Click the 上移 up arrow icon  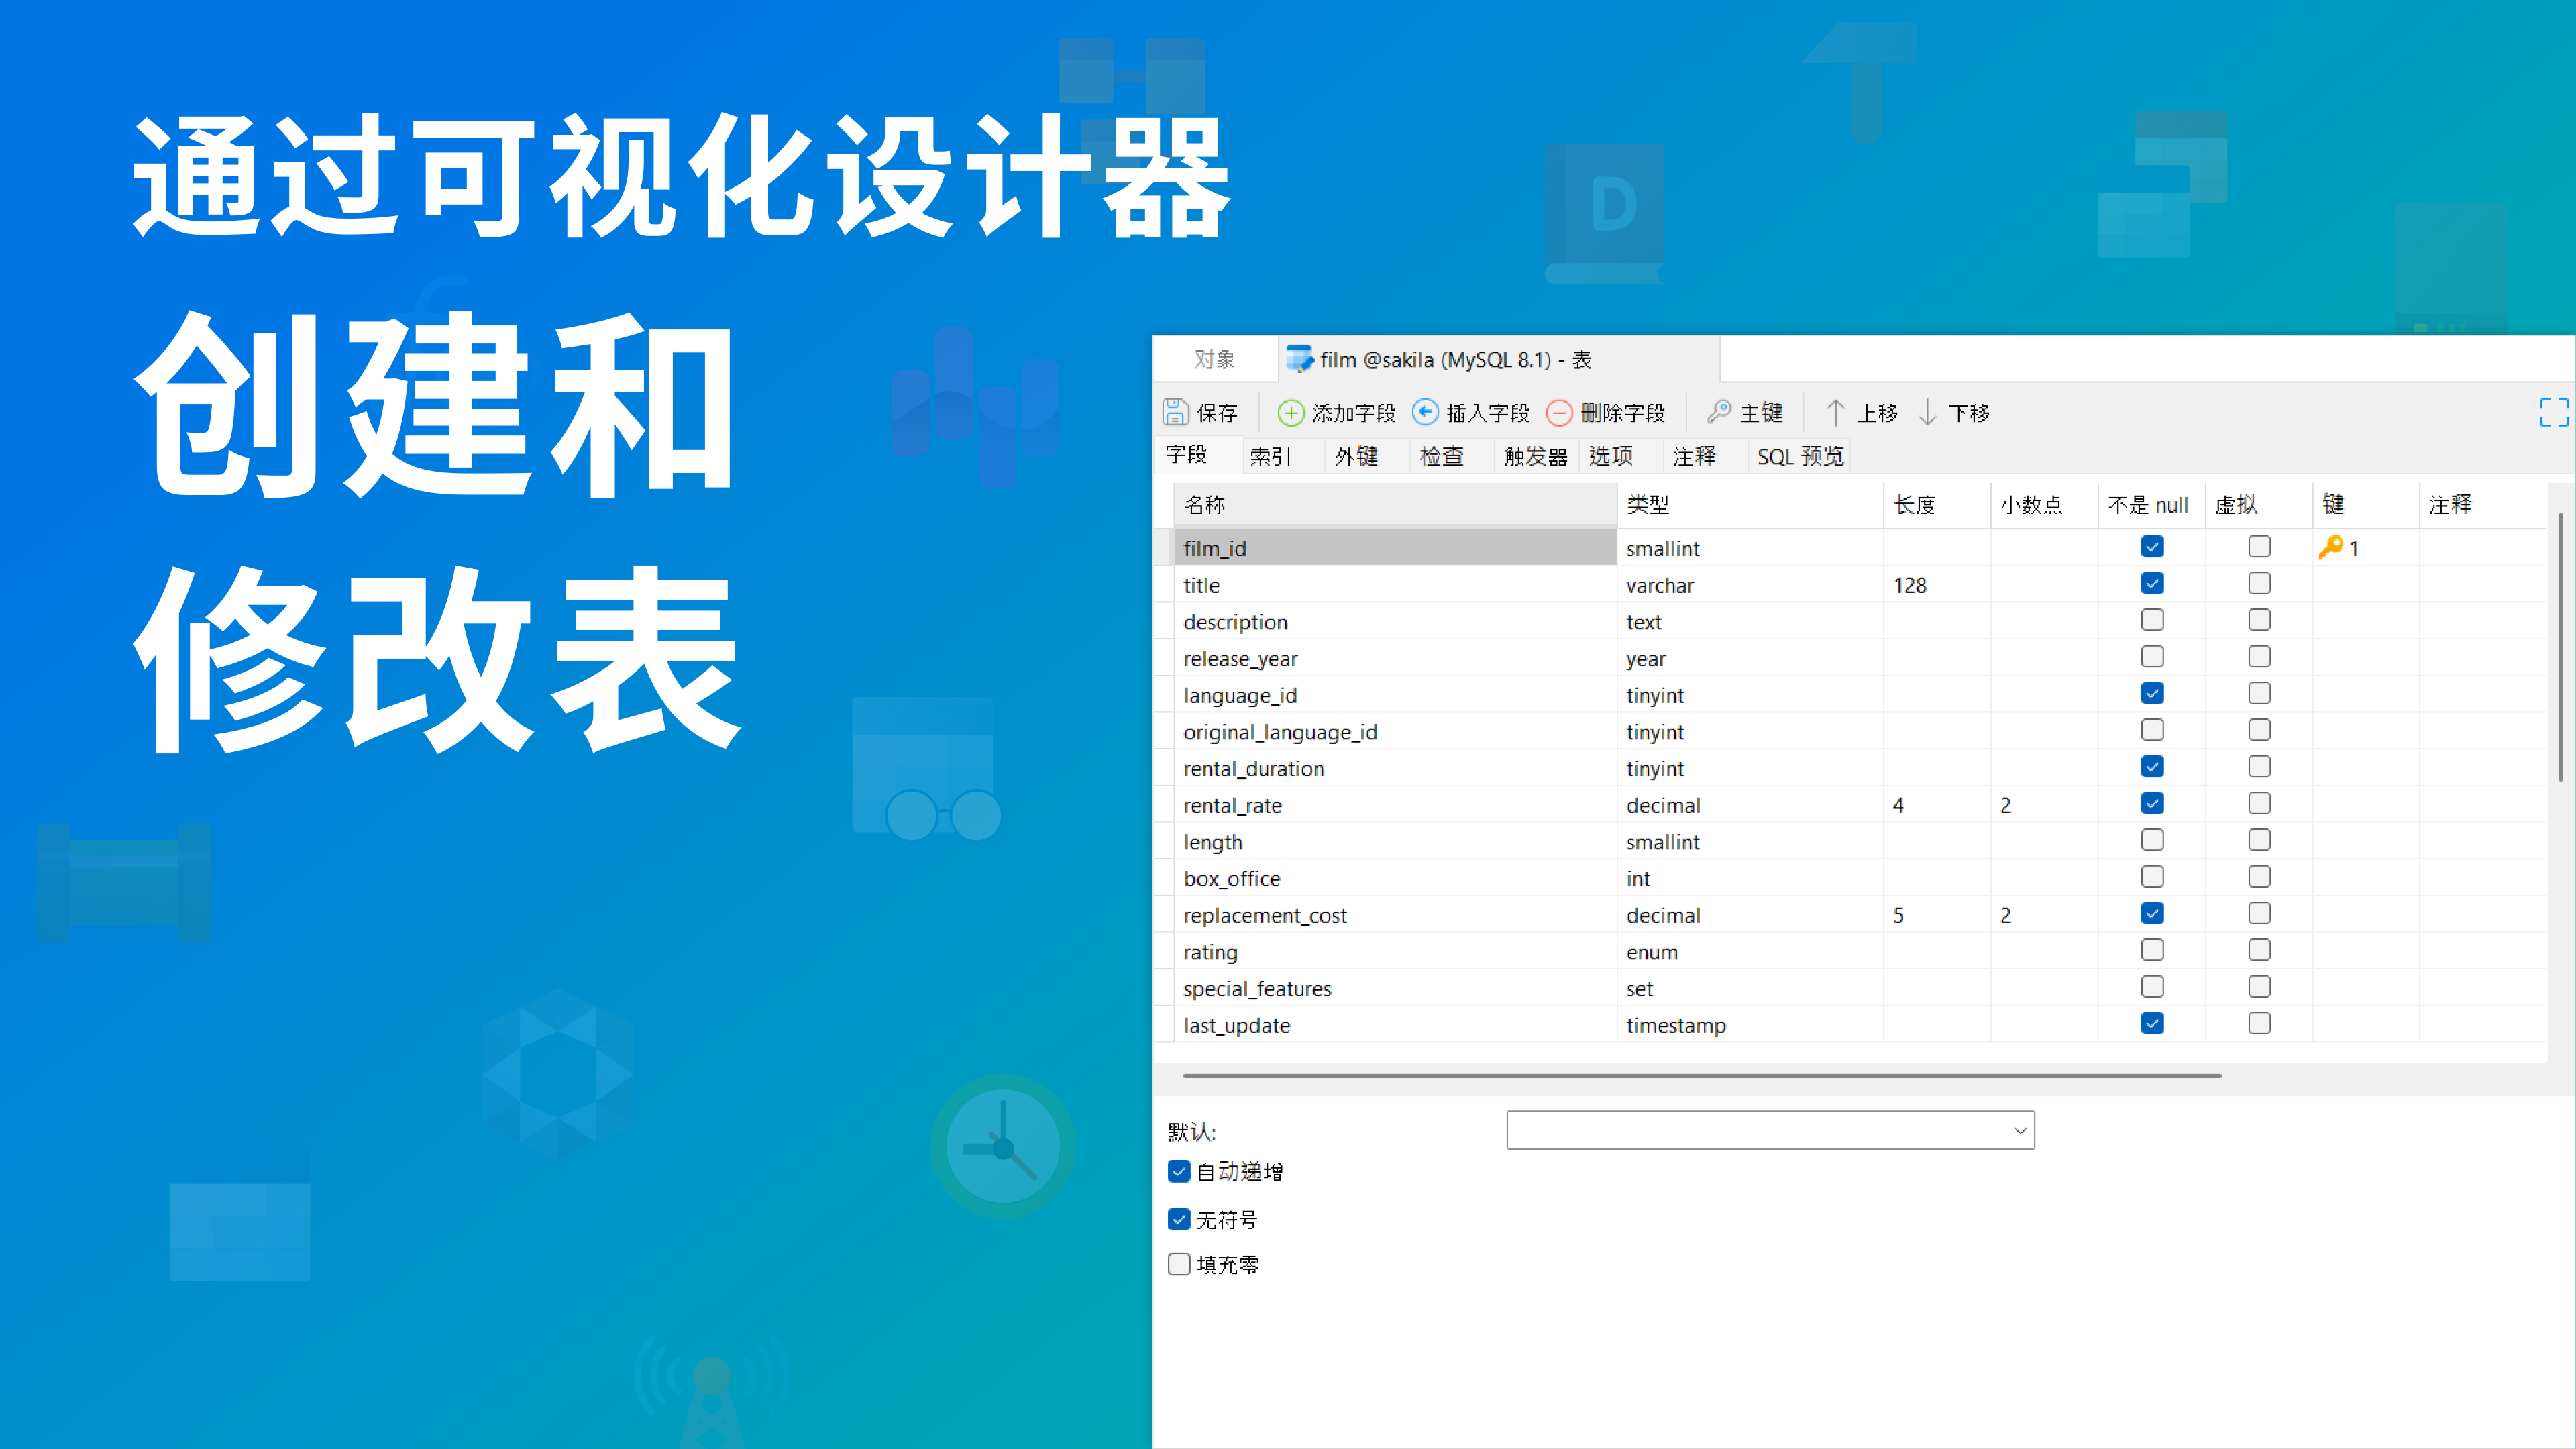tap(1835, 412)
